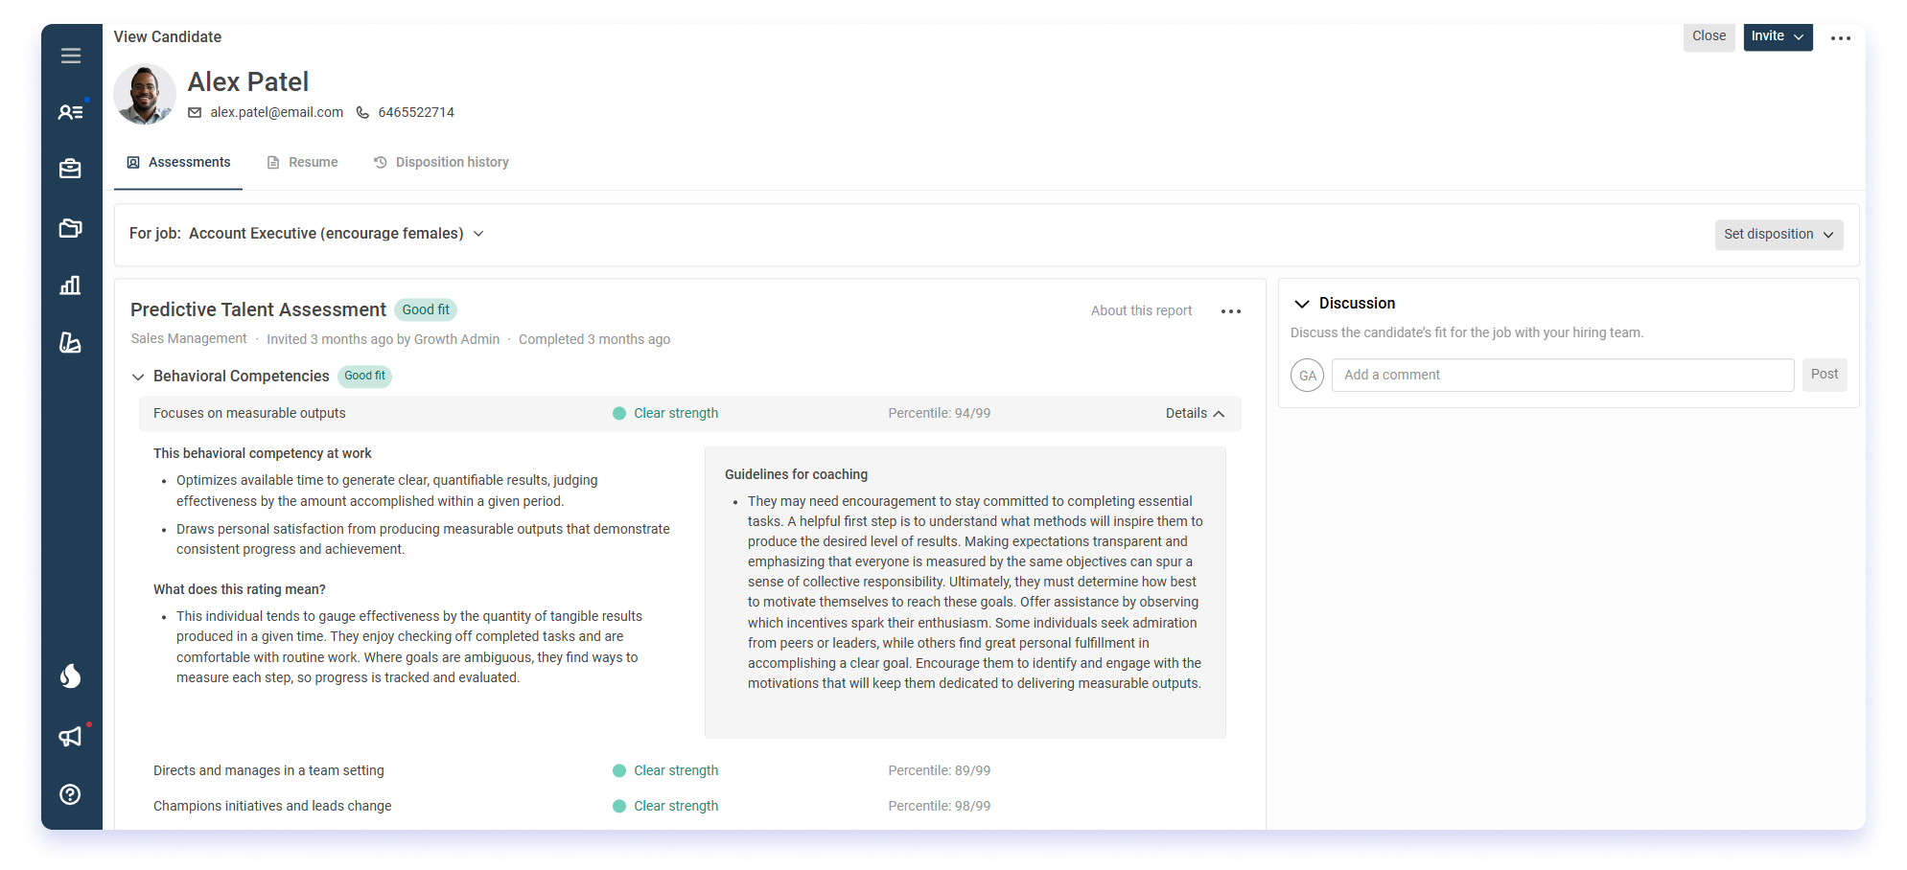
Task: Open the analytics bar chart sidebar icon
Action: [x=71, y=286]
